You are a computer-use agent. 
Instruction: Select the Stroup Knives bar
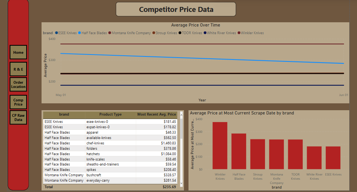258,154
